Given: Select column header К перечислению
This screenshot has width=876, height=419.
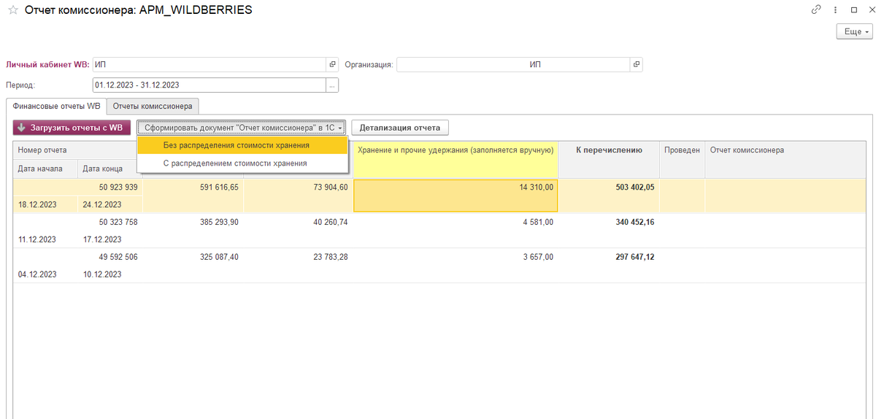Looking at the screenshot, I should click(x=609, y=150).
